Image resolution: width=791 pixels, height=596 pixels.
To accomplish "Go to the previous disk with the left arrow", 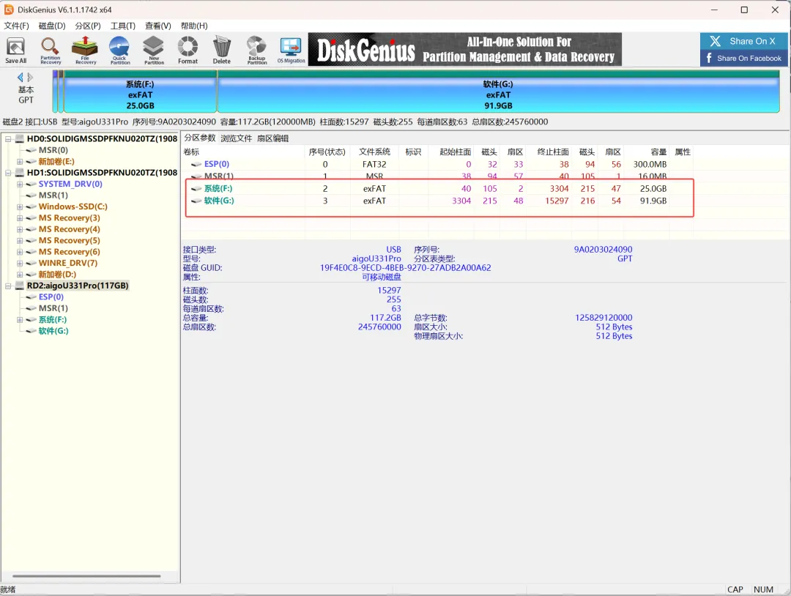I will point(21,77).
